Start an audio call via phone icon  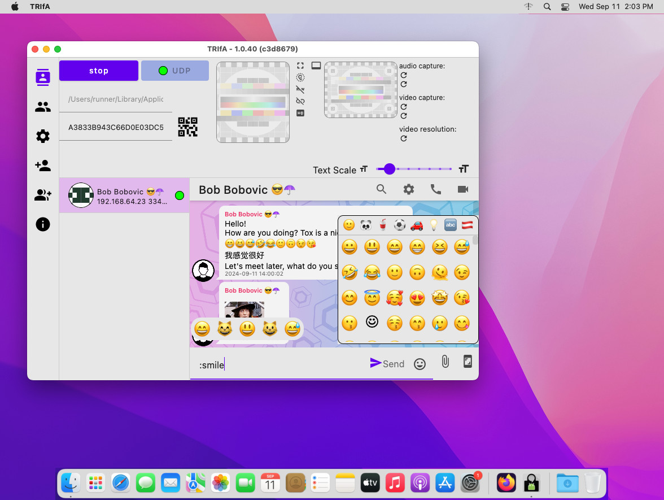pyautogui.click(x=436, y=190)
